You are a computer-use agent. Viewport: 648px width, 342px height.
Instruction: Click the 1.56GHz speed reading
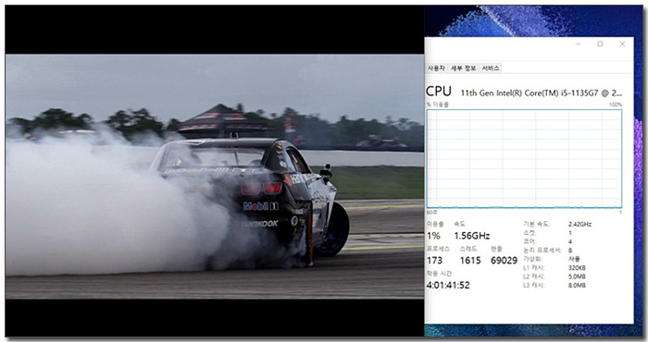click(472, 236)
